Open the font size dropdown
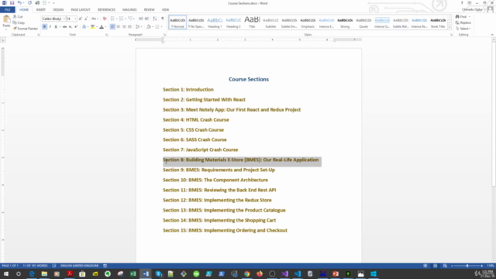The width and height of the screenshot is (496, 279). click(75, 19)
